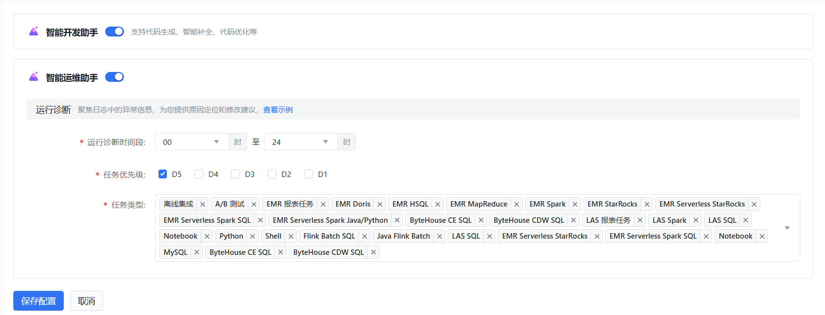Open the 查看示例 link
Image resolution: width=825 pixels, height=315 pixels.
tap(277, 109)
